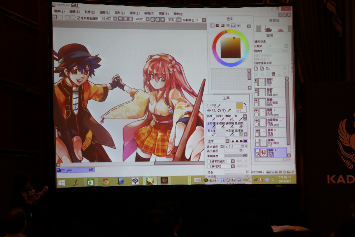Open the 正常 brush blend mode dropdown

pyautogui.click(x=227, y=141)
